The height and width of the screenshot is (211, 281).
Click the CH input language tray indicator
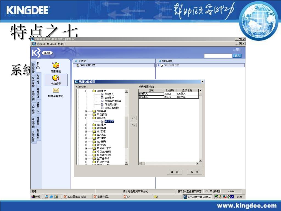point(232,197)
